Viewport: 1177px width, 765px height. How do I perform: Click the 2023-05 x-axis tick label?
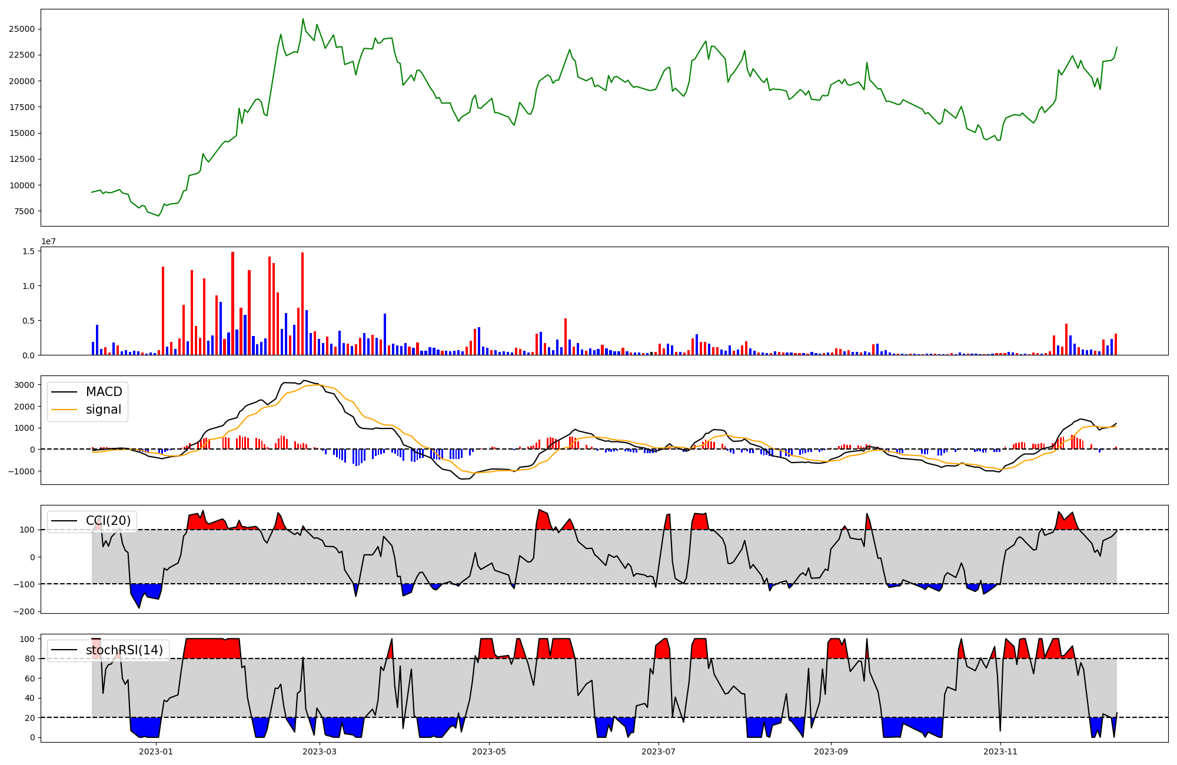(489, 751)
